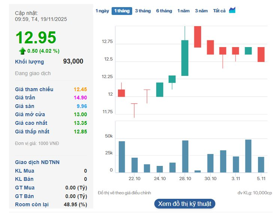Select the Tất cả range tab

tap(219, 11)
